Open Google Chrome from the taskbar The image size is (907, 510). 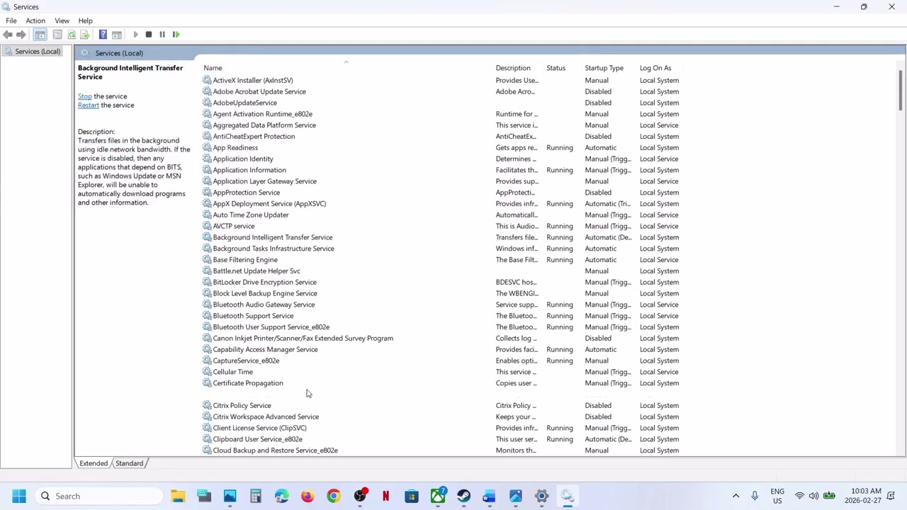(x=333, y=496)
